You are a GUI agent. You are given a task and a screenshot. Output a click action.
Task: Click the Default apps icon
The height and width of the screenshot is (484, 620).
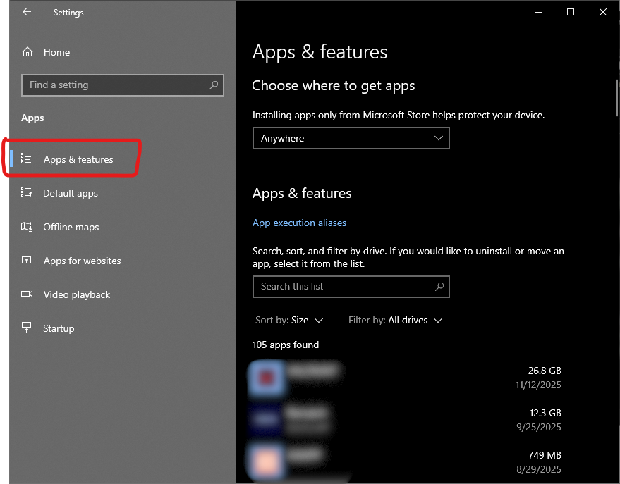(27, 192)
